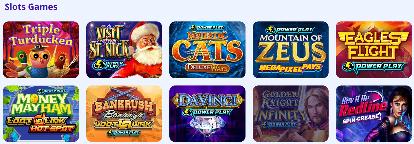Click Deluxe Ways badge on Majestic Cats
This screenshot has height=144, width=414.
coord(207,68)
